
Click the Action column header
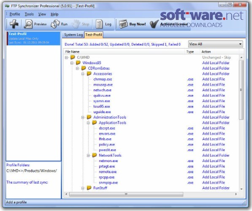(x=219, y=52)
